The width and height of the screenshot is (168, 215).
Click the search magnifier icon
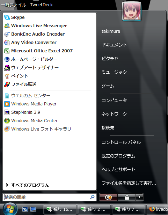point(92,197)
